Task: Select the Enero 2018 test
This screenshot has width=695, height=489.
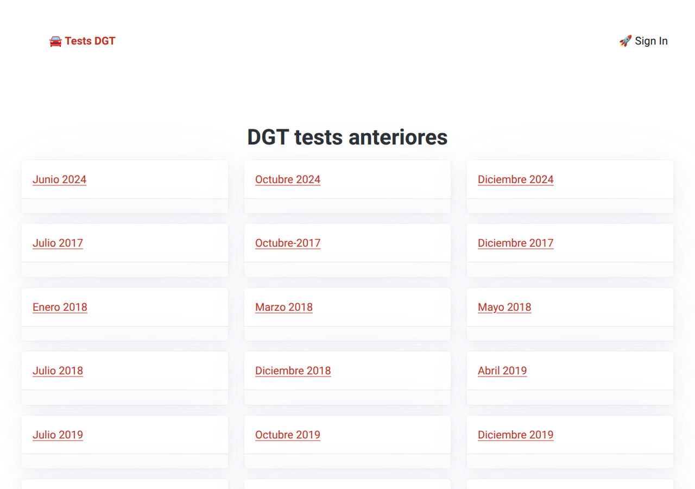Action: coord(60,308)
